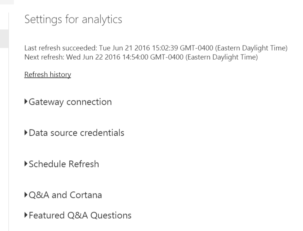
Task: Click the triangle icon next to Schedule Refresh
Action: click(x=26, y=164)
